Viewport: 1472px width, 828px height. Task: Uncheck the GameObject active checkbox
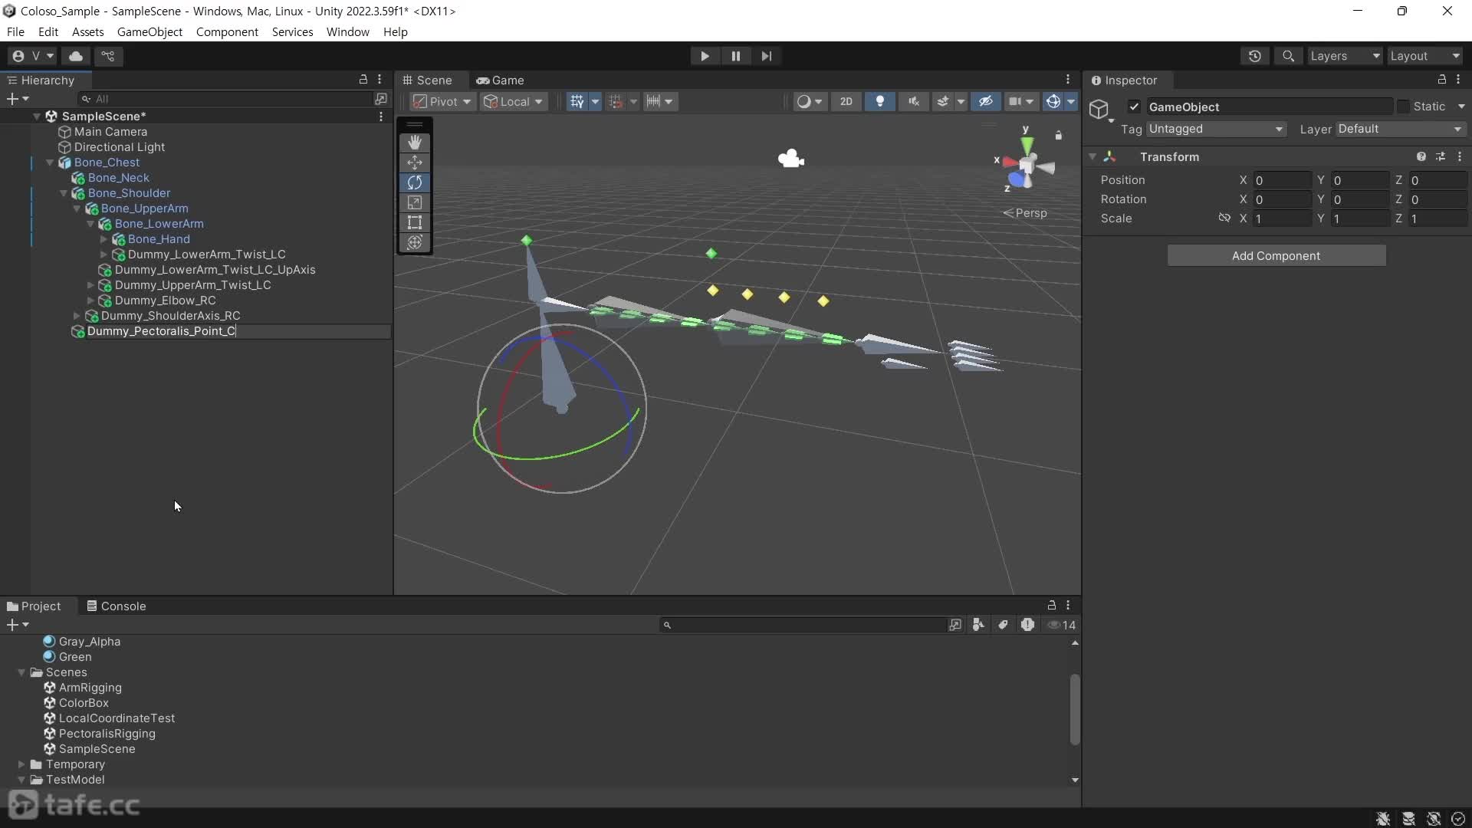click(1135, 107)
